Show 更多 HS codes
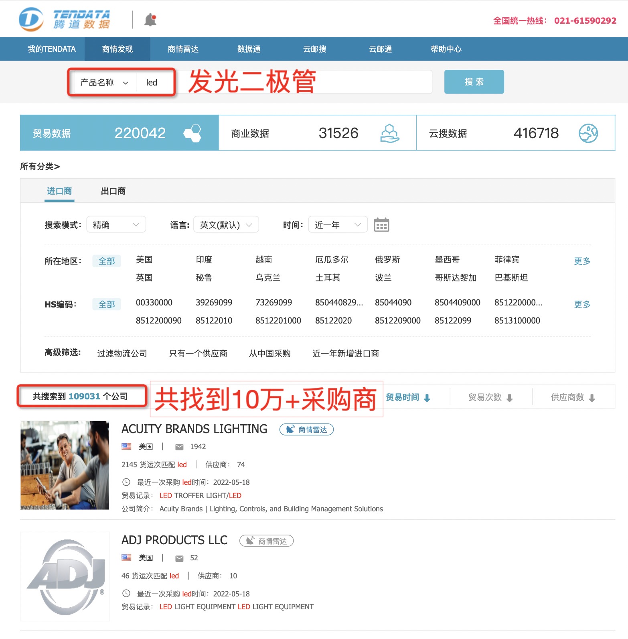 tap(582, 304)
